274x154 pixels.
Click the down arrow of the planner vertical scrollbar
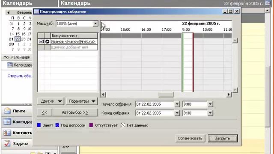(235, 90)
